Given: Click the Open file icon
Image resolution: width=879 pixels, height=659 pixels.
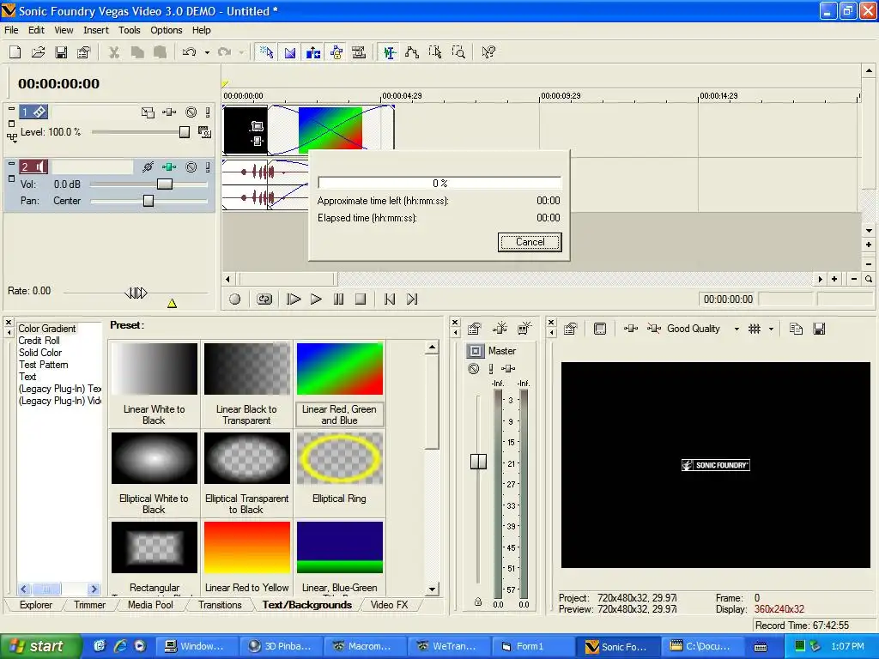Looking at the screenshot, I should pos(38,52).
